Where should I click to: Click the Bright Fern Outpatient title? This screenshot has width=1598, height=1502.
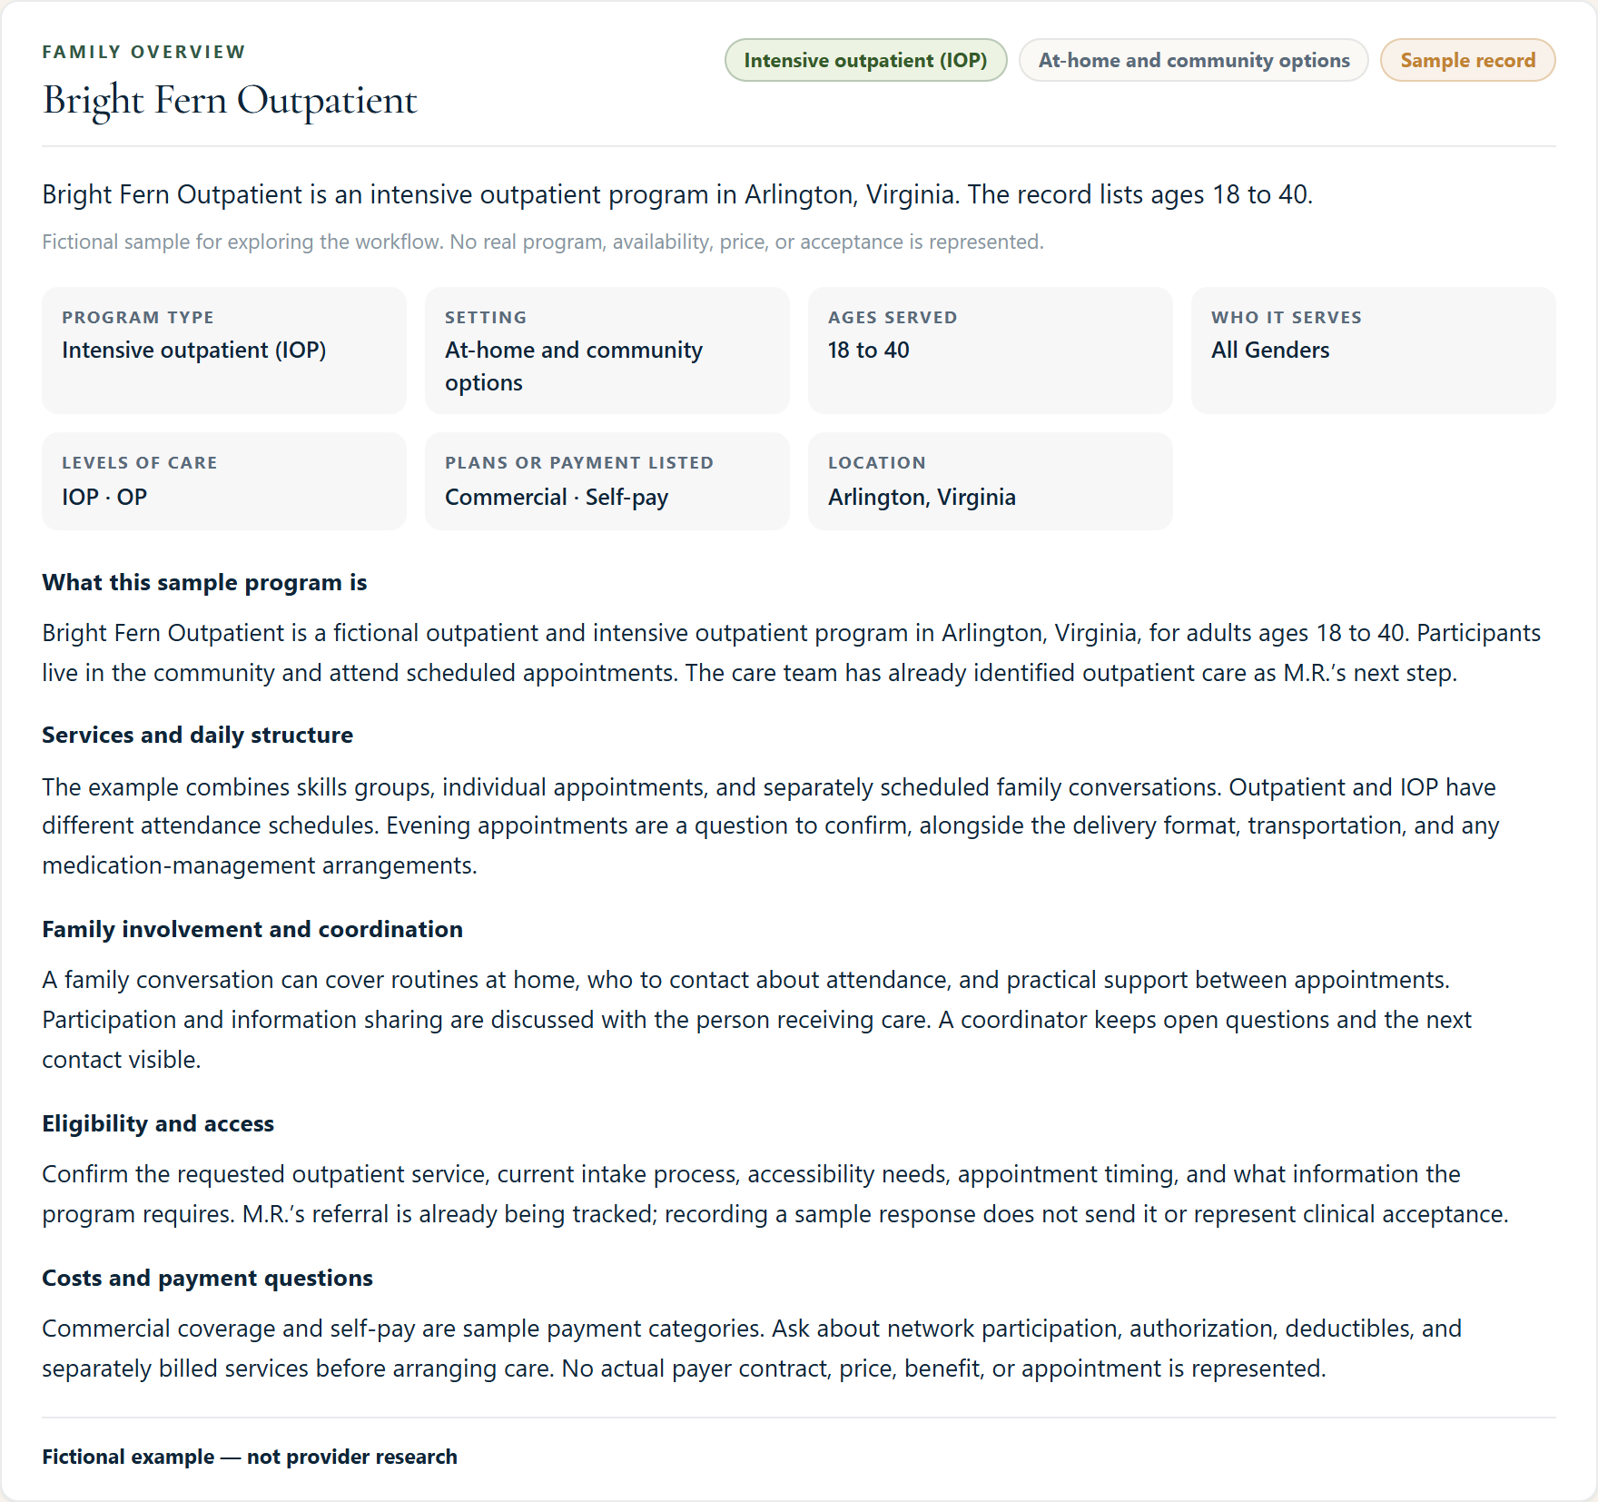click(x=230, y=100)
